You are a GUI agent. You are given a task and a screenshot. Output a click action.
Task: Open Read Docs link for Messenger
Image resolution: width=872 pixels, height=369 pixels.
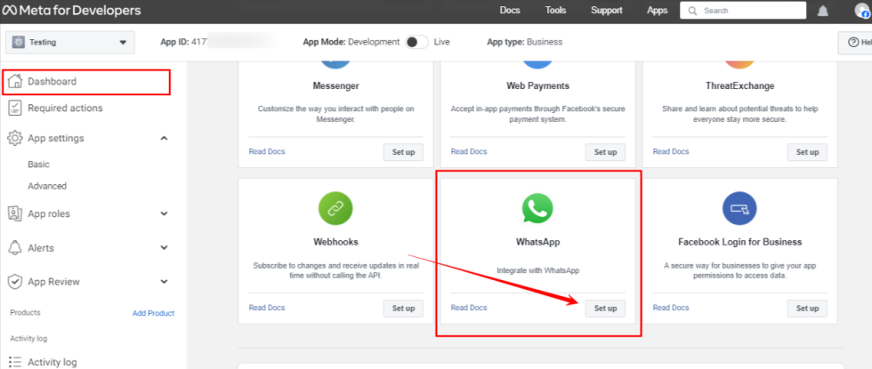(x=267, y=151)
